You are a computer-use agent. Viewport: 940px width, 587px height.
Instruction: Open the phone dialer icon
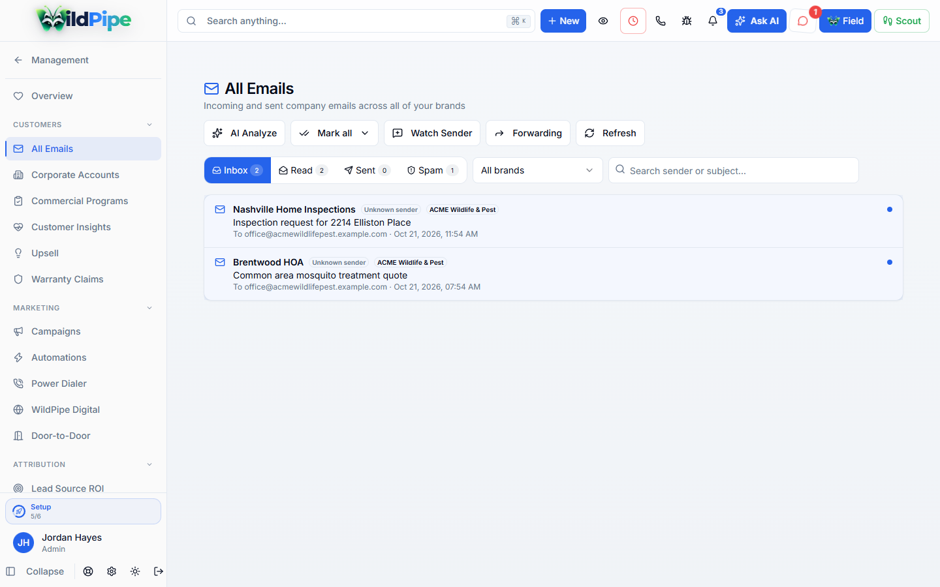(661, 21)
